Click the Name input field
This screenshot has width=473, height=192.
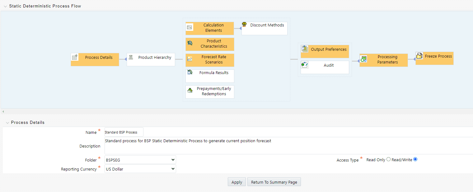(x=124, y=132)
